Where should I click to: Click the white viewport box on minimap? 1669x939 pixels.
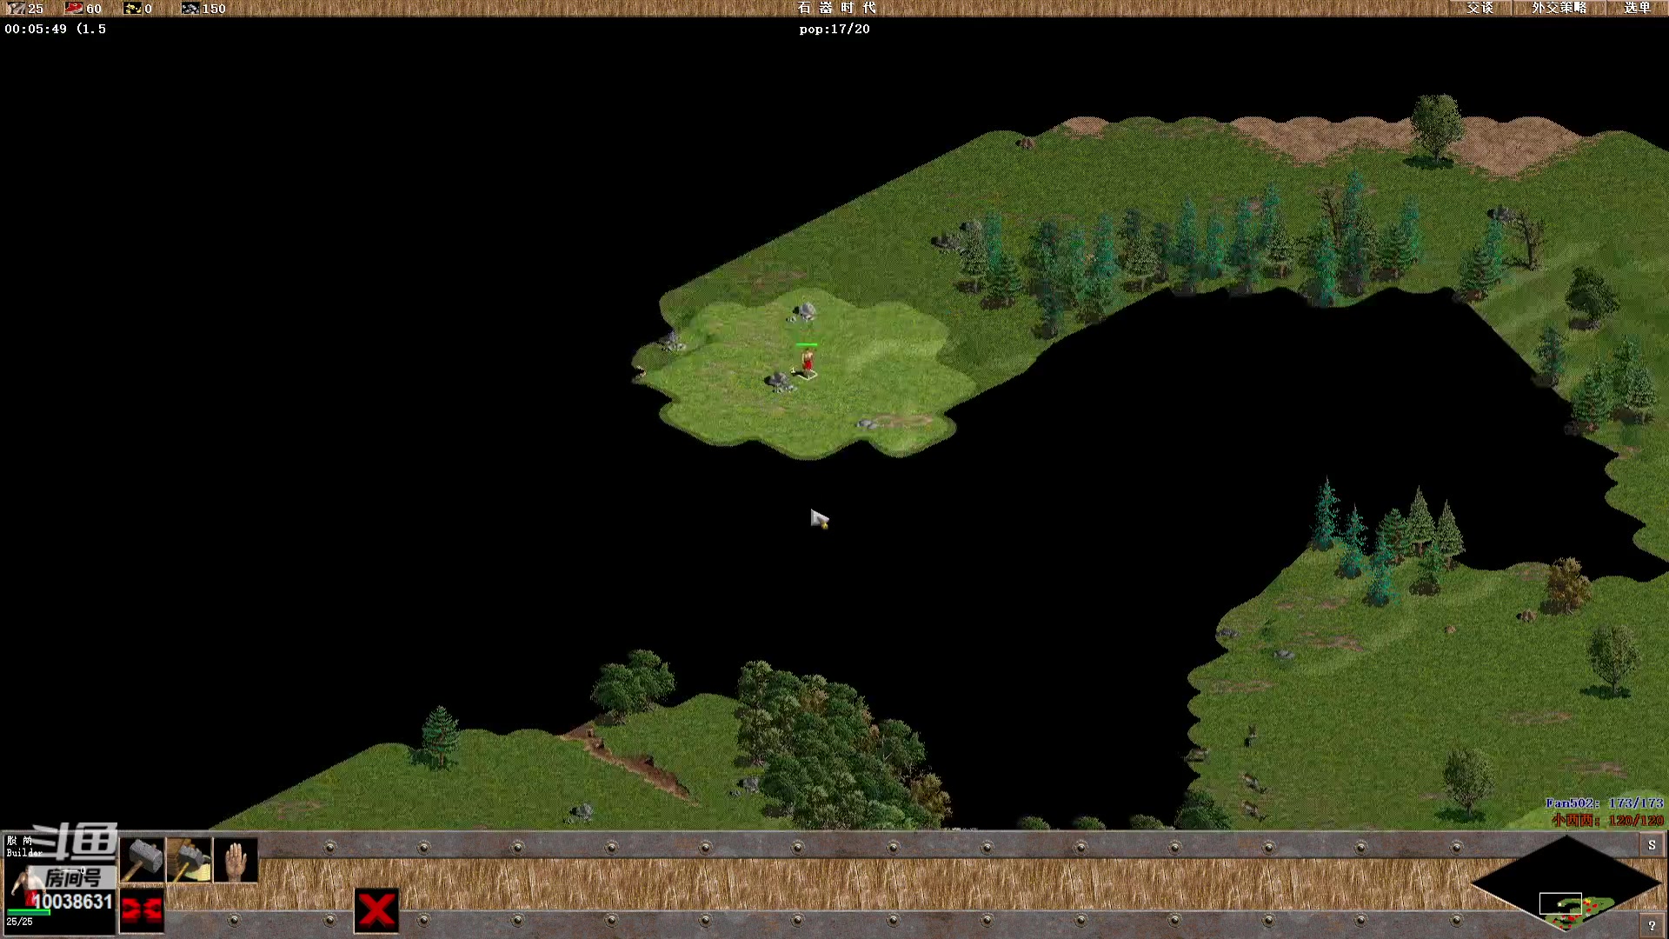coord(1560,903)
